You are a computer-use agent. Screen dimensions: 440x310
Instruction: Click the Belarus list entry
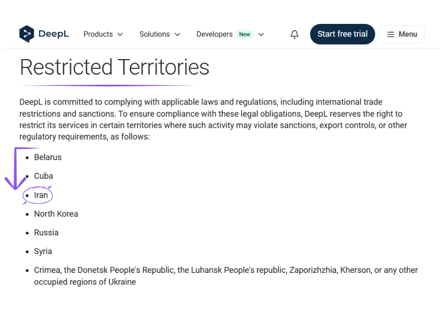[x=47, y=157]
